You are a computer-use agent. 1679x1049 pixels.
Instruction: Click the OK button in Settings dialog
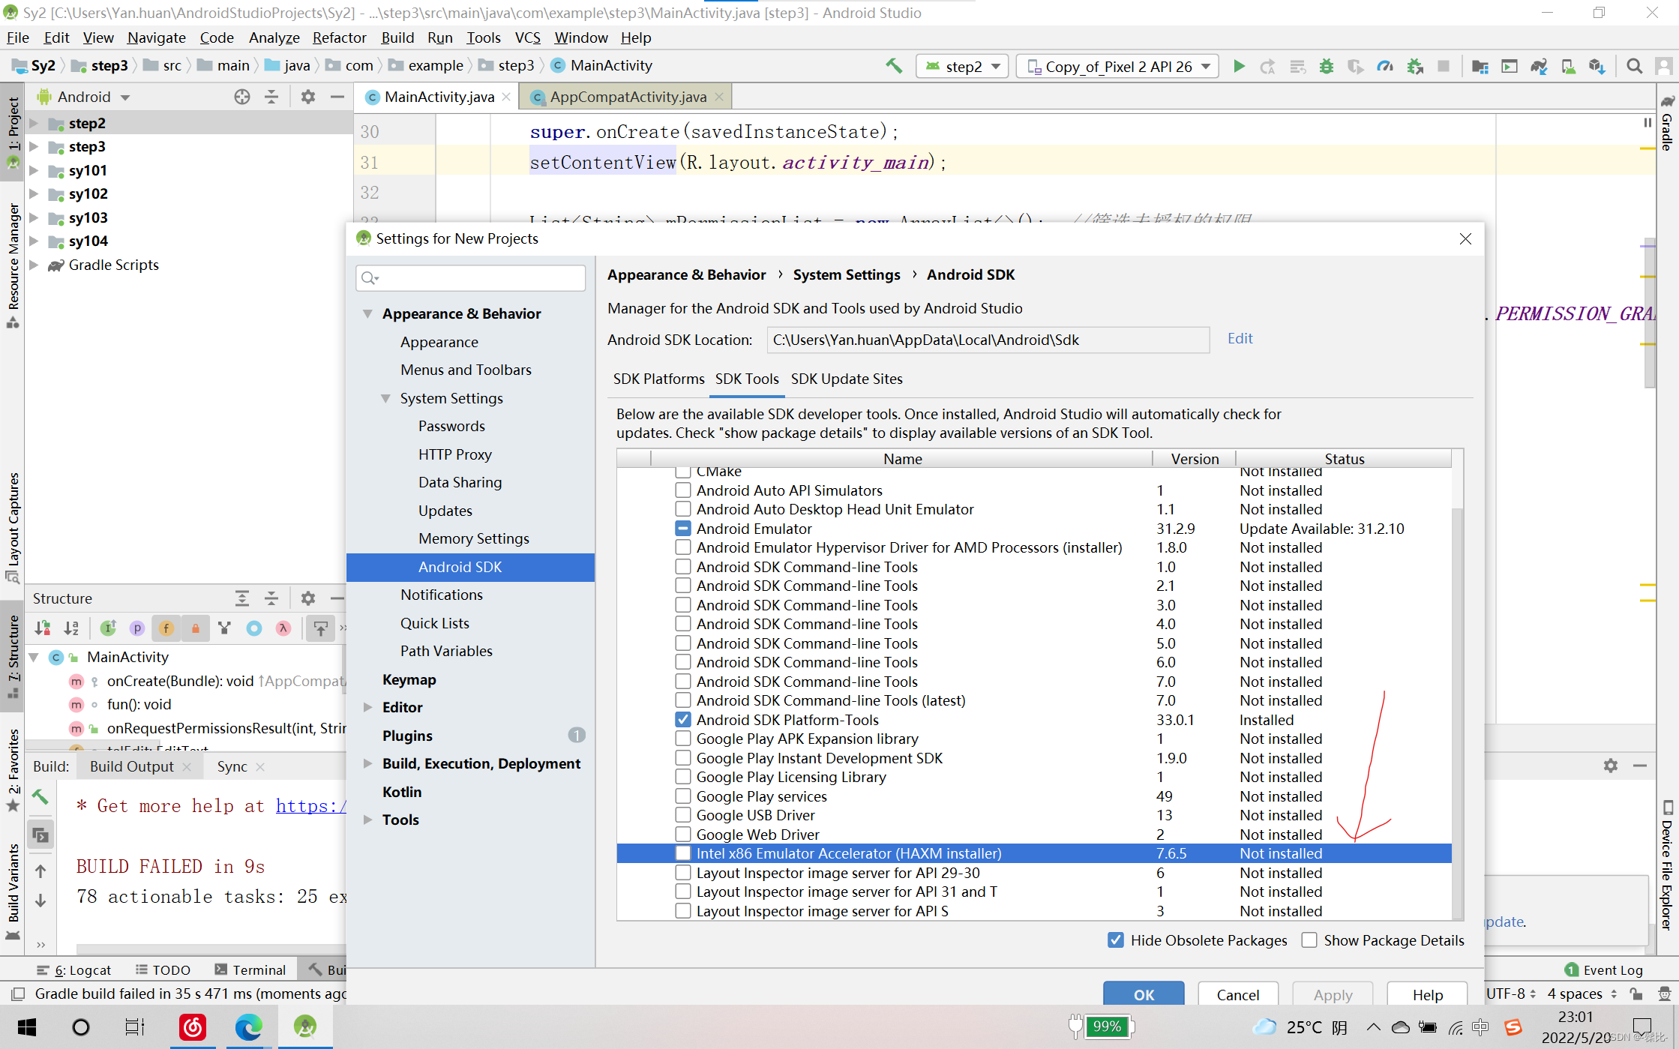point(1144,994)
